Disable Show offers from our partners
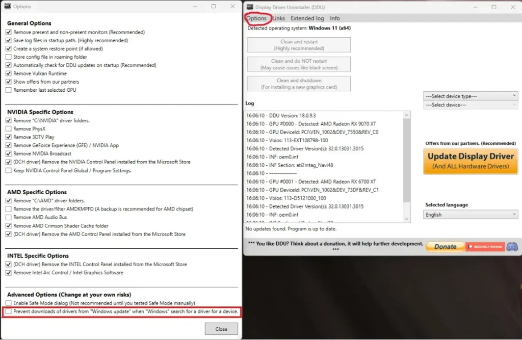Image resolution: width=522 pixels, height=340 pixels. click(9, 82)
